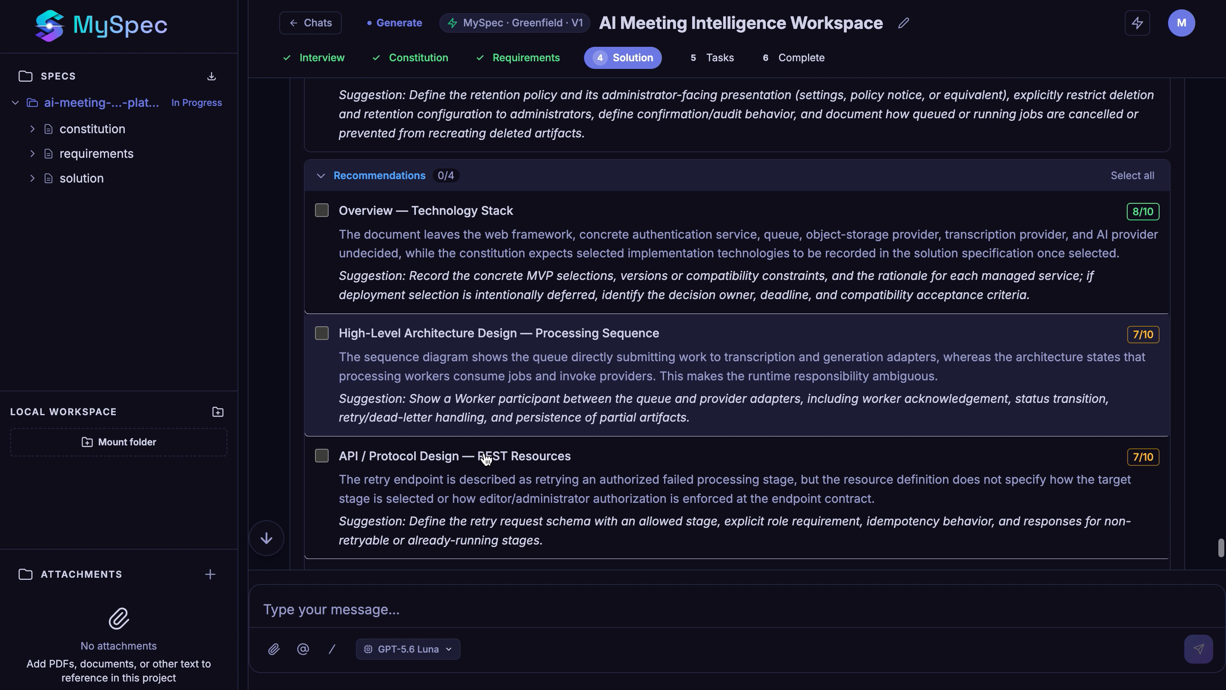Click the Generate button
This screenshot has height=690, width=1226.
point(395,23)
